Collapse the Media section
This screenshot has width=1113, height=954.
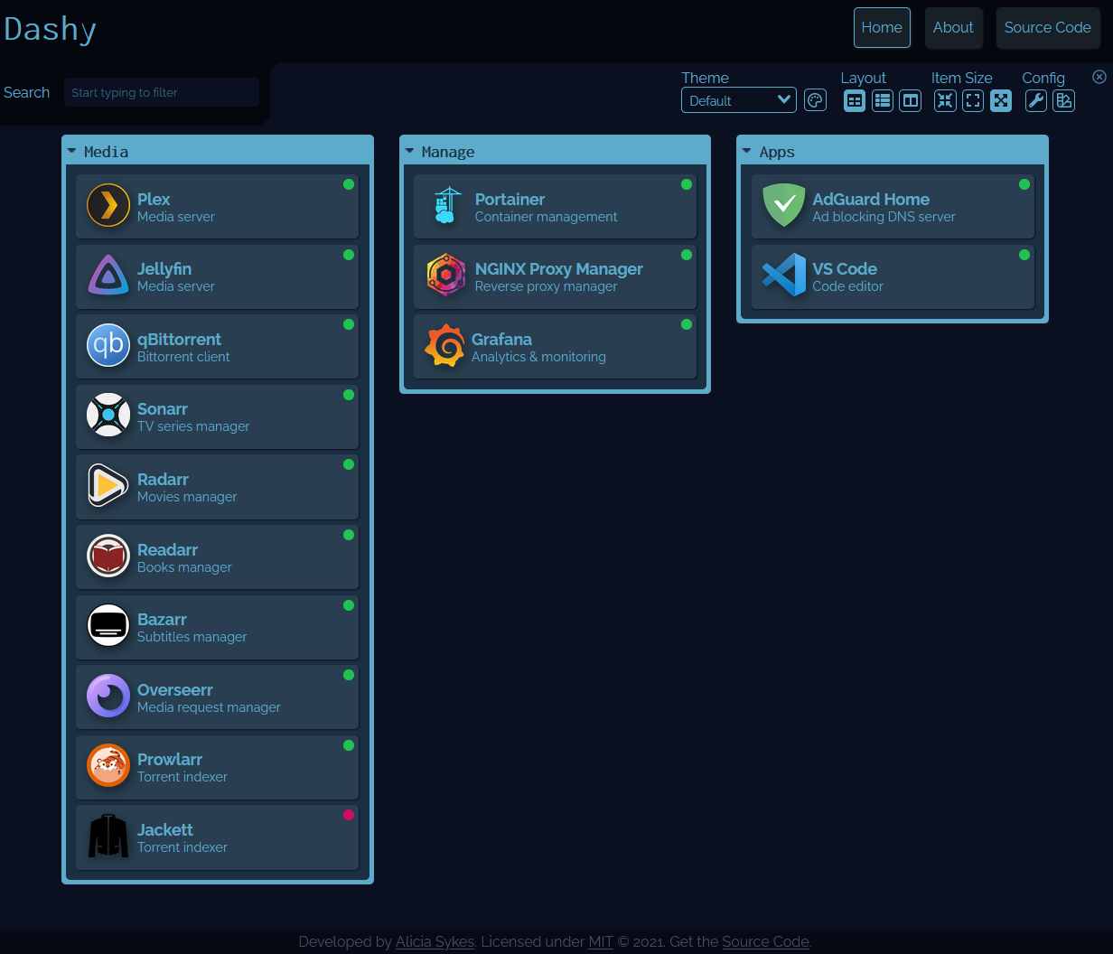(x=72, y=151)
